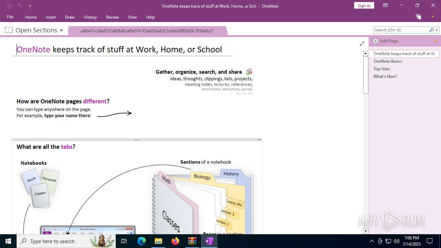Click 'How are OneNote pages different?' heading
Image resolution: width=441 pixels, height=248 pixels.
pos(63,101)
